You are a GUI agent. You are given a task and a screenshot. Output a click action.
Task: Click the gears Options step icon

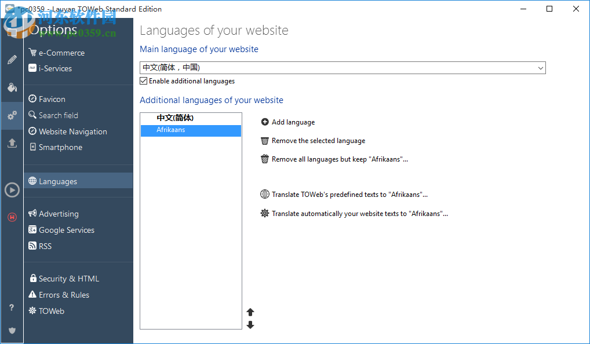12,115
